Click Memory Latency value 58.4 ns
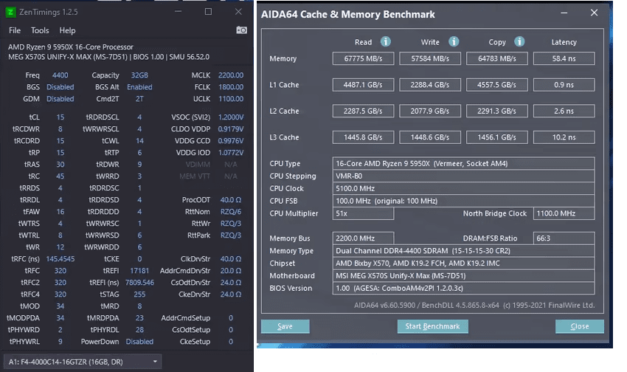Screen dimensions: 627x372 [564, 58]
